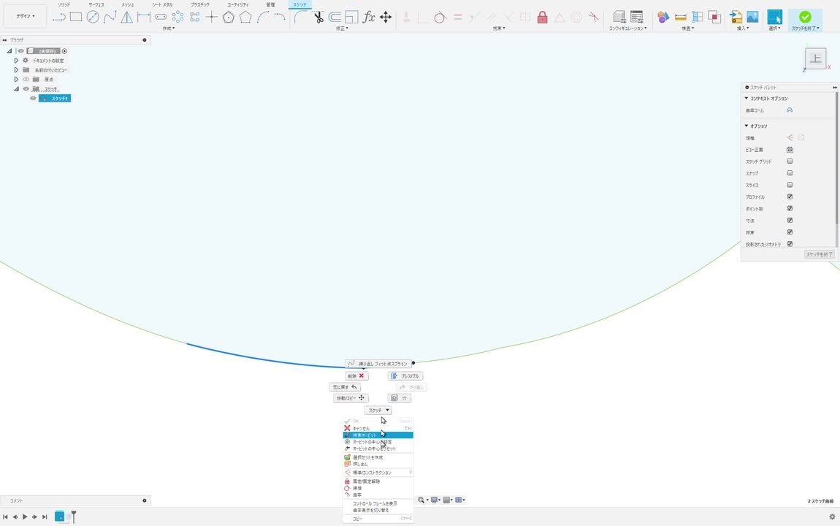The width and height of the screenshot is (840, 526).
Task: Collapse the オプション palette section
Action: (x=747, y=126)
